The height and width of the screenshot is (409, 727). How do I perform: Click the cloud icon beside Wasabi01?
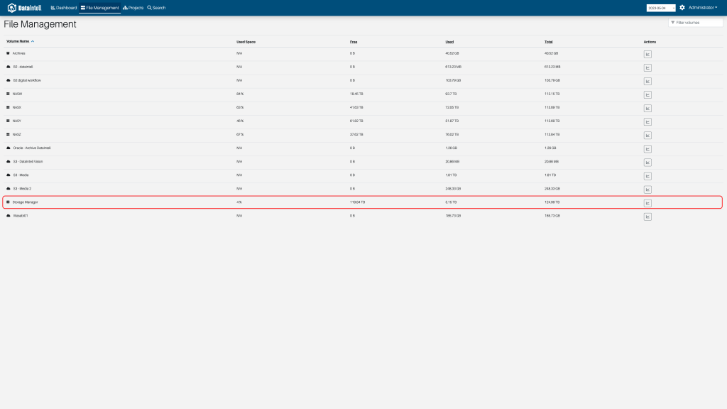[x=9, y=216]
